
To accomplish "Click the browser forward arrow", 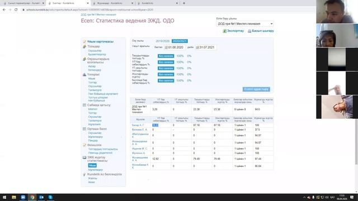I will pyautogui.click(x=10, y=10).
